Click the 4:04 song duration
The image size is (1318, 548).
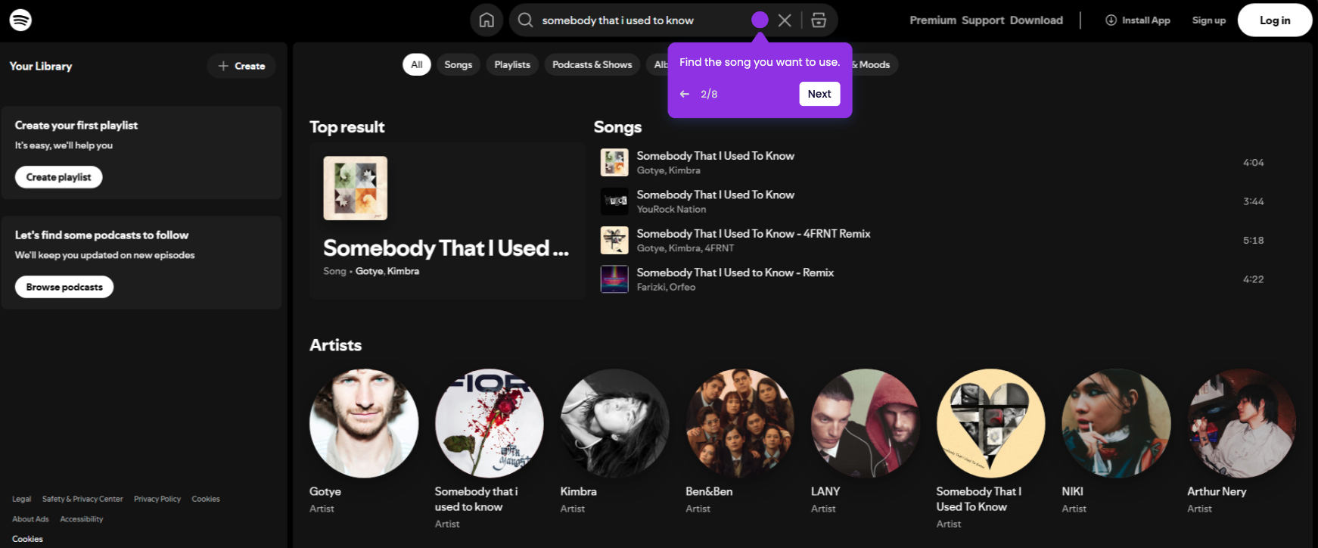(1253, 163)
